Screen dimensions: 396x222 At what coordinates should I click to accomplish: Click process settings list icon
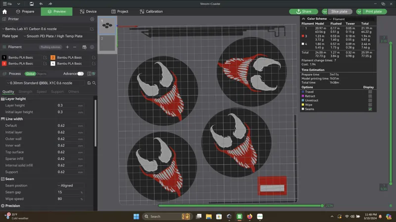click(89, 74)
